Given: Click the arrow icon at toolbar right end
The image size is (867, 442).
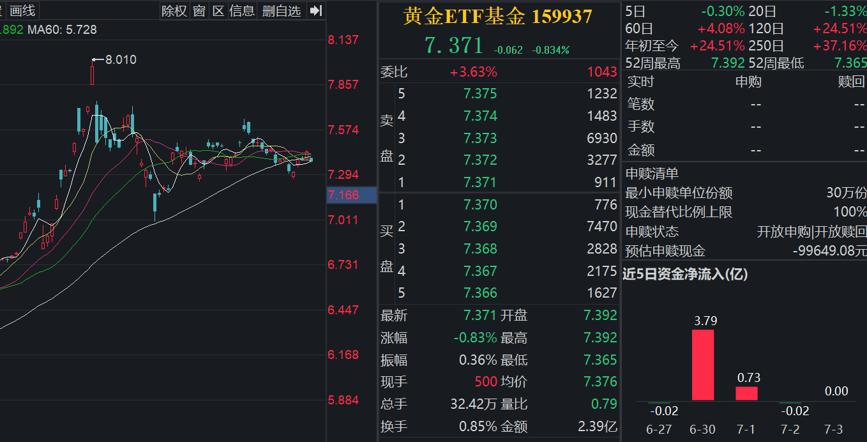Looking at the screenshot, I should (x=315, y=10).
